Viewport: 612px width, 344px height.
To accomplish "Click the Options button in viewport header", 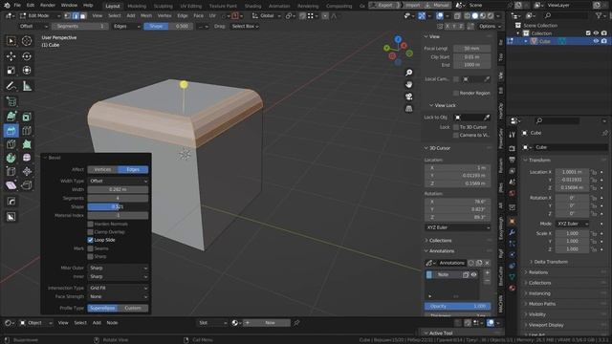I will click(490, 26).
